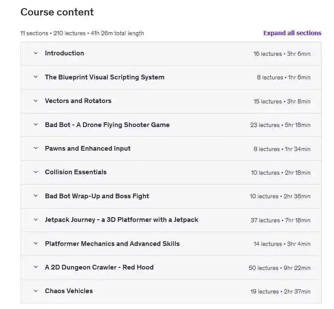Click the 37 lectures 7hr 18min label
This screenshot has height=309, width=334.
coord(280,220)
